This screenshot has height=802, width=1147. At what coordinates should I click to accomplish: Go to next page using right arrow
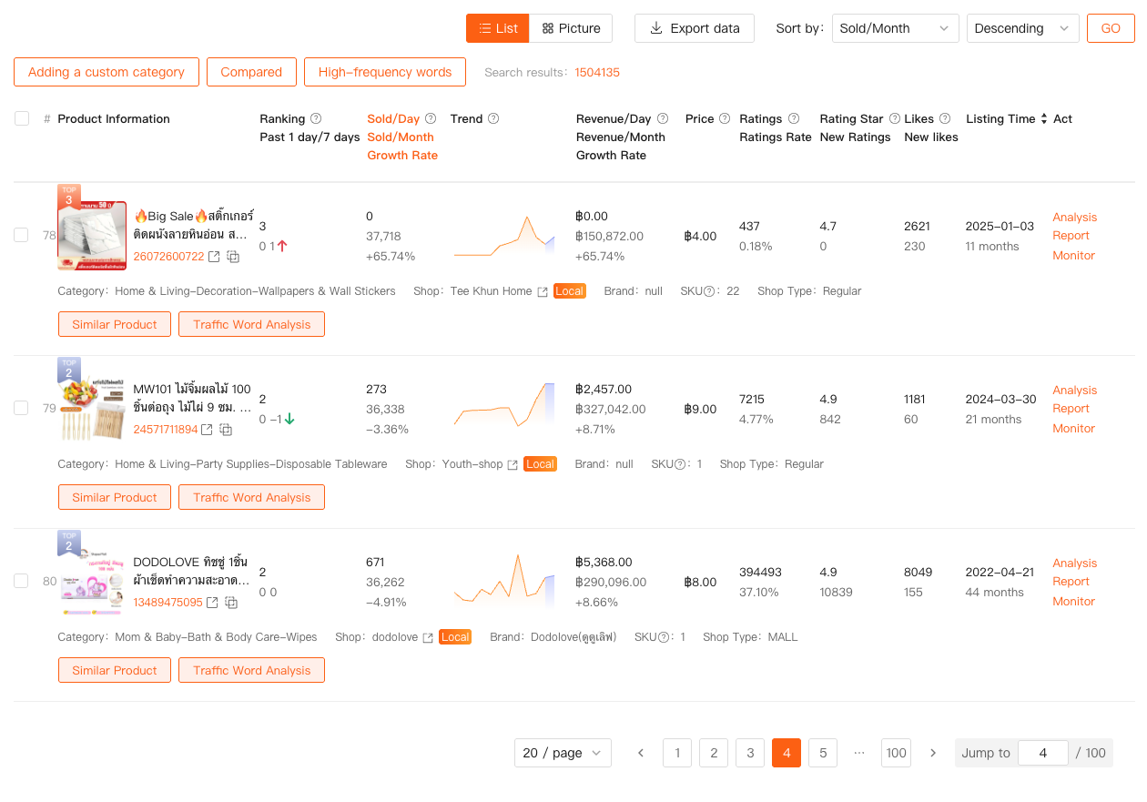click(x=933, y=753)
